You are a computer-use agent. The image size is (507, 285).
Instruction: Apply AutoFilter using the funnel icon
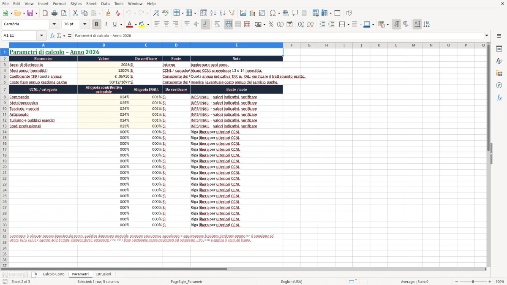pyautogui.click(x=232, y=13)
